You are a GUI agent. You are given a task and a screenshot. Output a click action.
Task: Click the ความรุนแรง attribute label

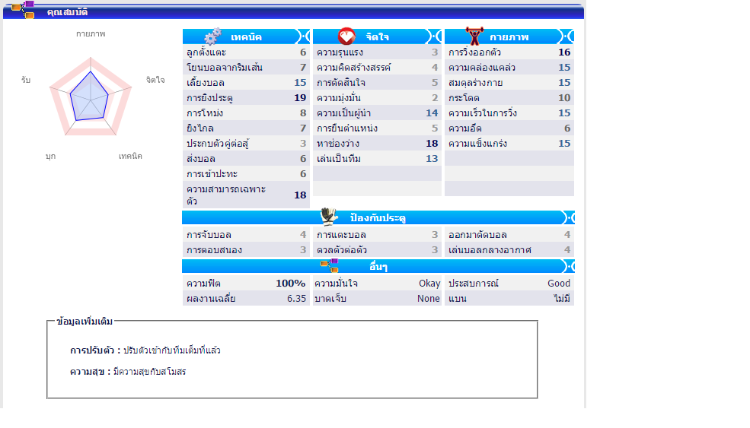point(340,52)
